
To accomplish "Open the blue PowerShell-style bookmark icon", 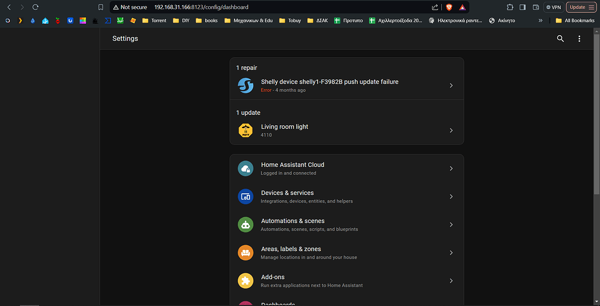I will [x=108, y=20].
